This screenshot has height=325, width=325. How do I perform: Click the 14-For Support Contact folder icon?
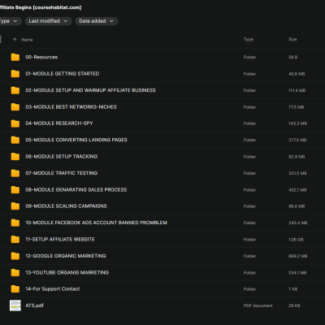coord(15,289)
